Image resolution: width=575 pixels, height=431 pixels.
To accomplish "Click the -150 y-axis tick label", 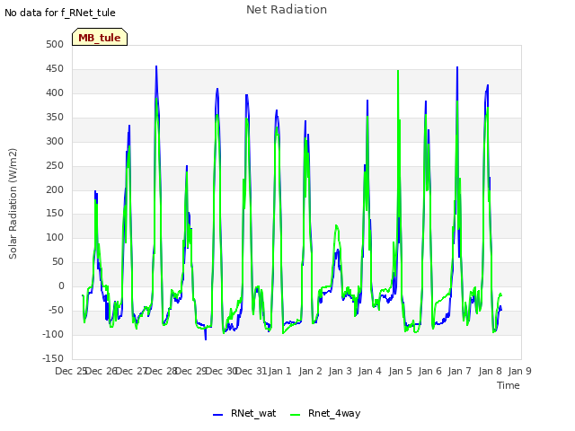I will tap(53, 358).
